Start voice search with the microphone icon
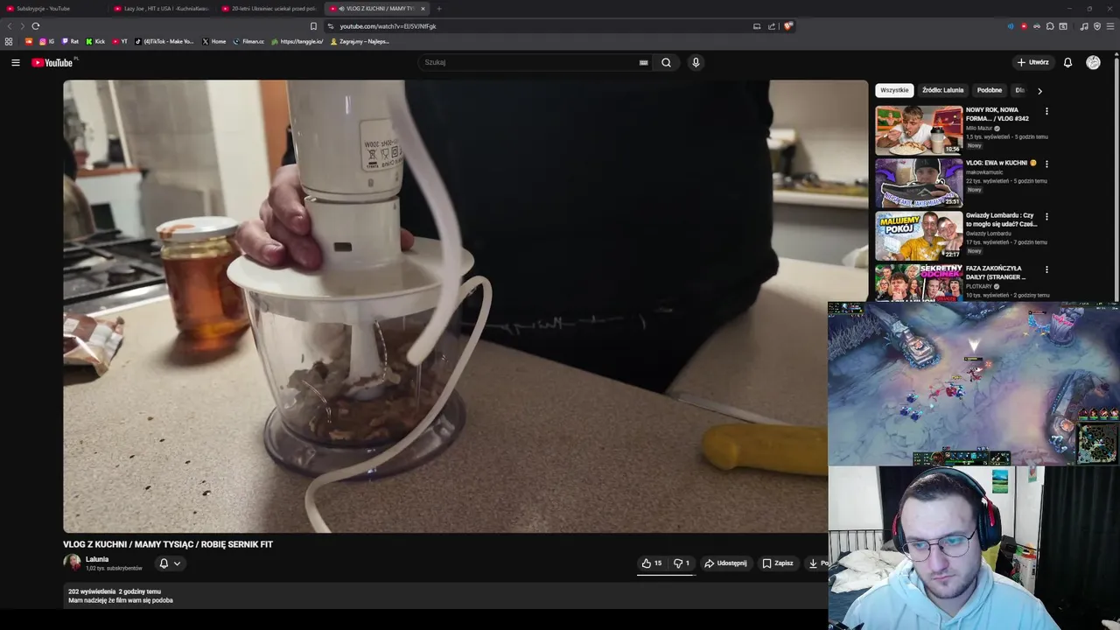Image resolution: width=1120 pixels, height=630 pixels. [x=696, y=62]
